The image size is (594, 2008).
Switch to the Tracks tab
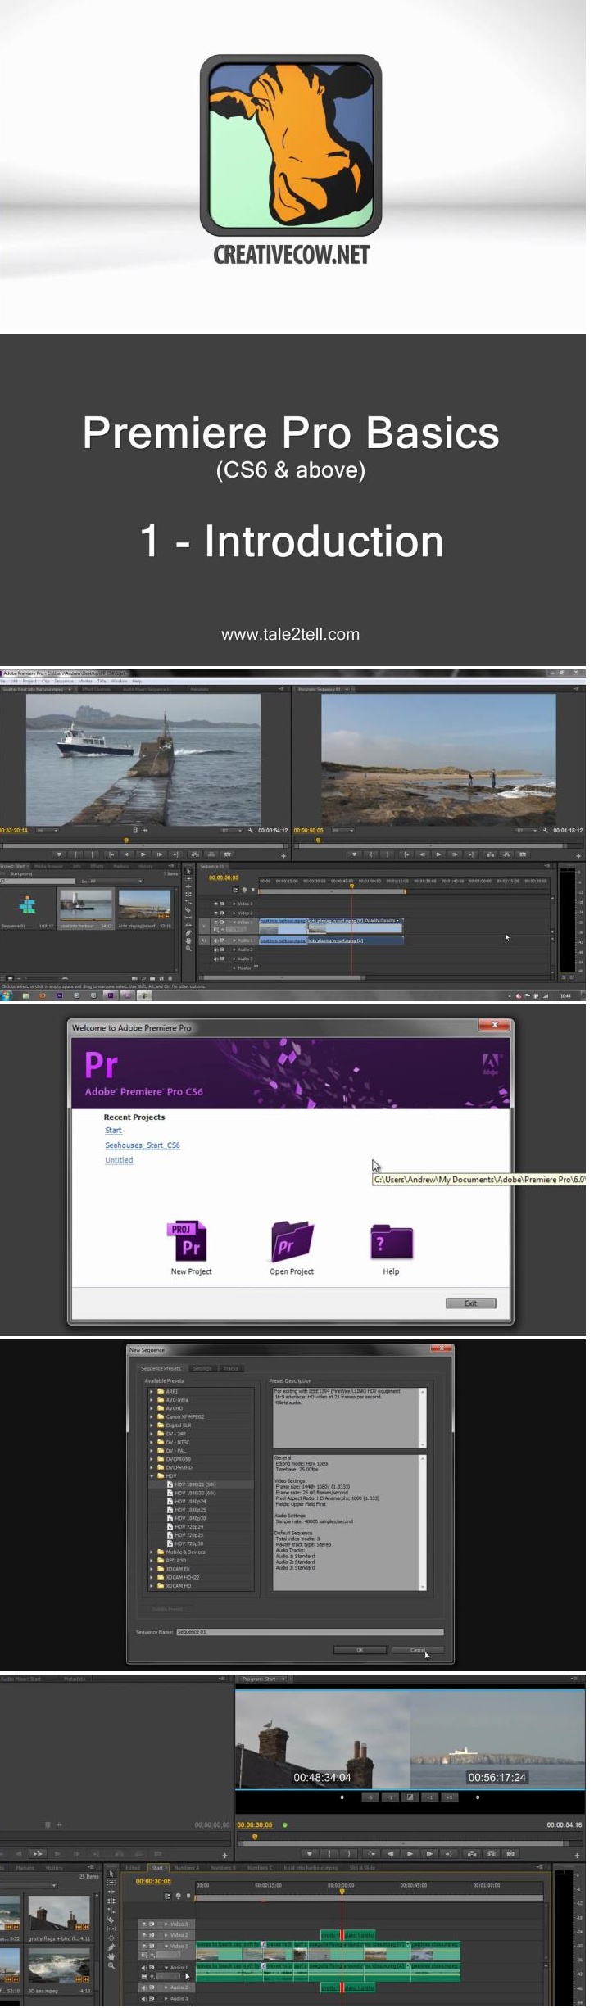pyautogui.click(x=231, y=1368)
